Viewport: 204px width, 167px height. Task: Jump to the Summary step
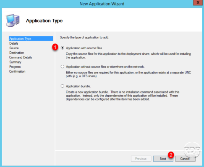point(15,62)
